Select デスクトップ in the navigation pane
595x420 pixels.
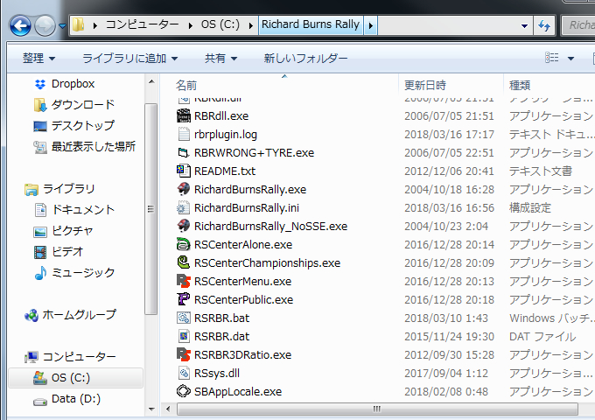[83, 126]
